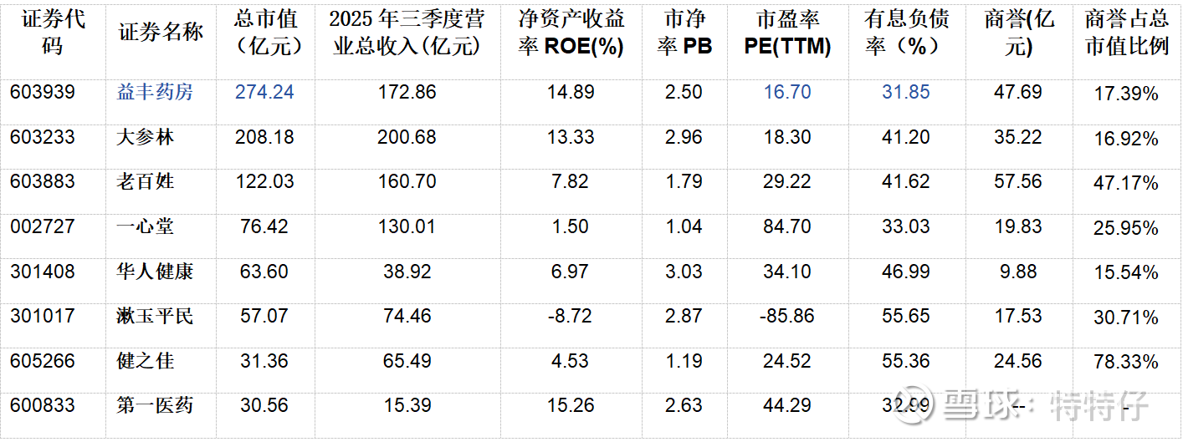The height and width of the screenshot is (442, 1183).
Task: Click stock code 603233 cell
Action: point(43,137)
